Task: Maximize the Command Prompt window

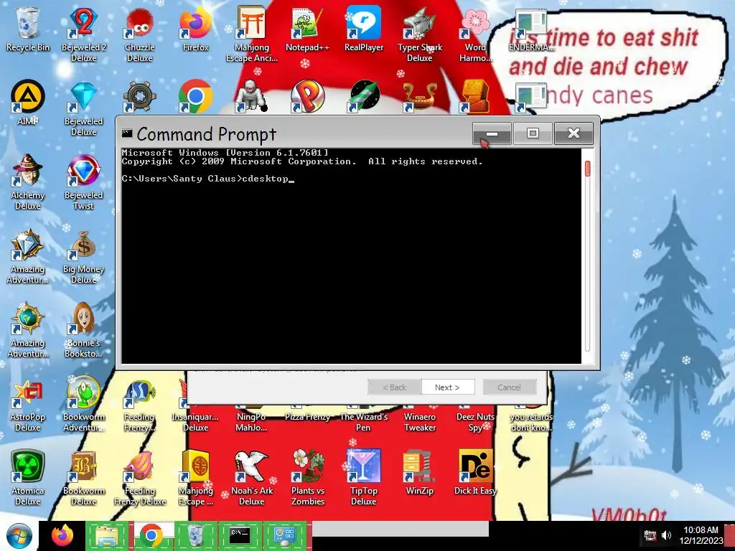Action: pos(533,133)
